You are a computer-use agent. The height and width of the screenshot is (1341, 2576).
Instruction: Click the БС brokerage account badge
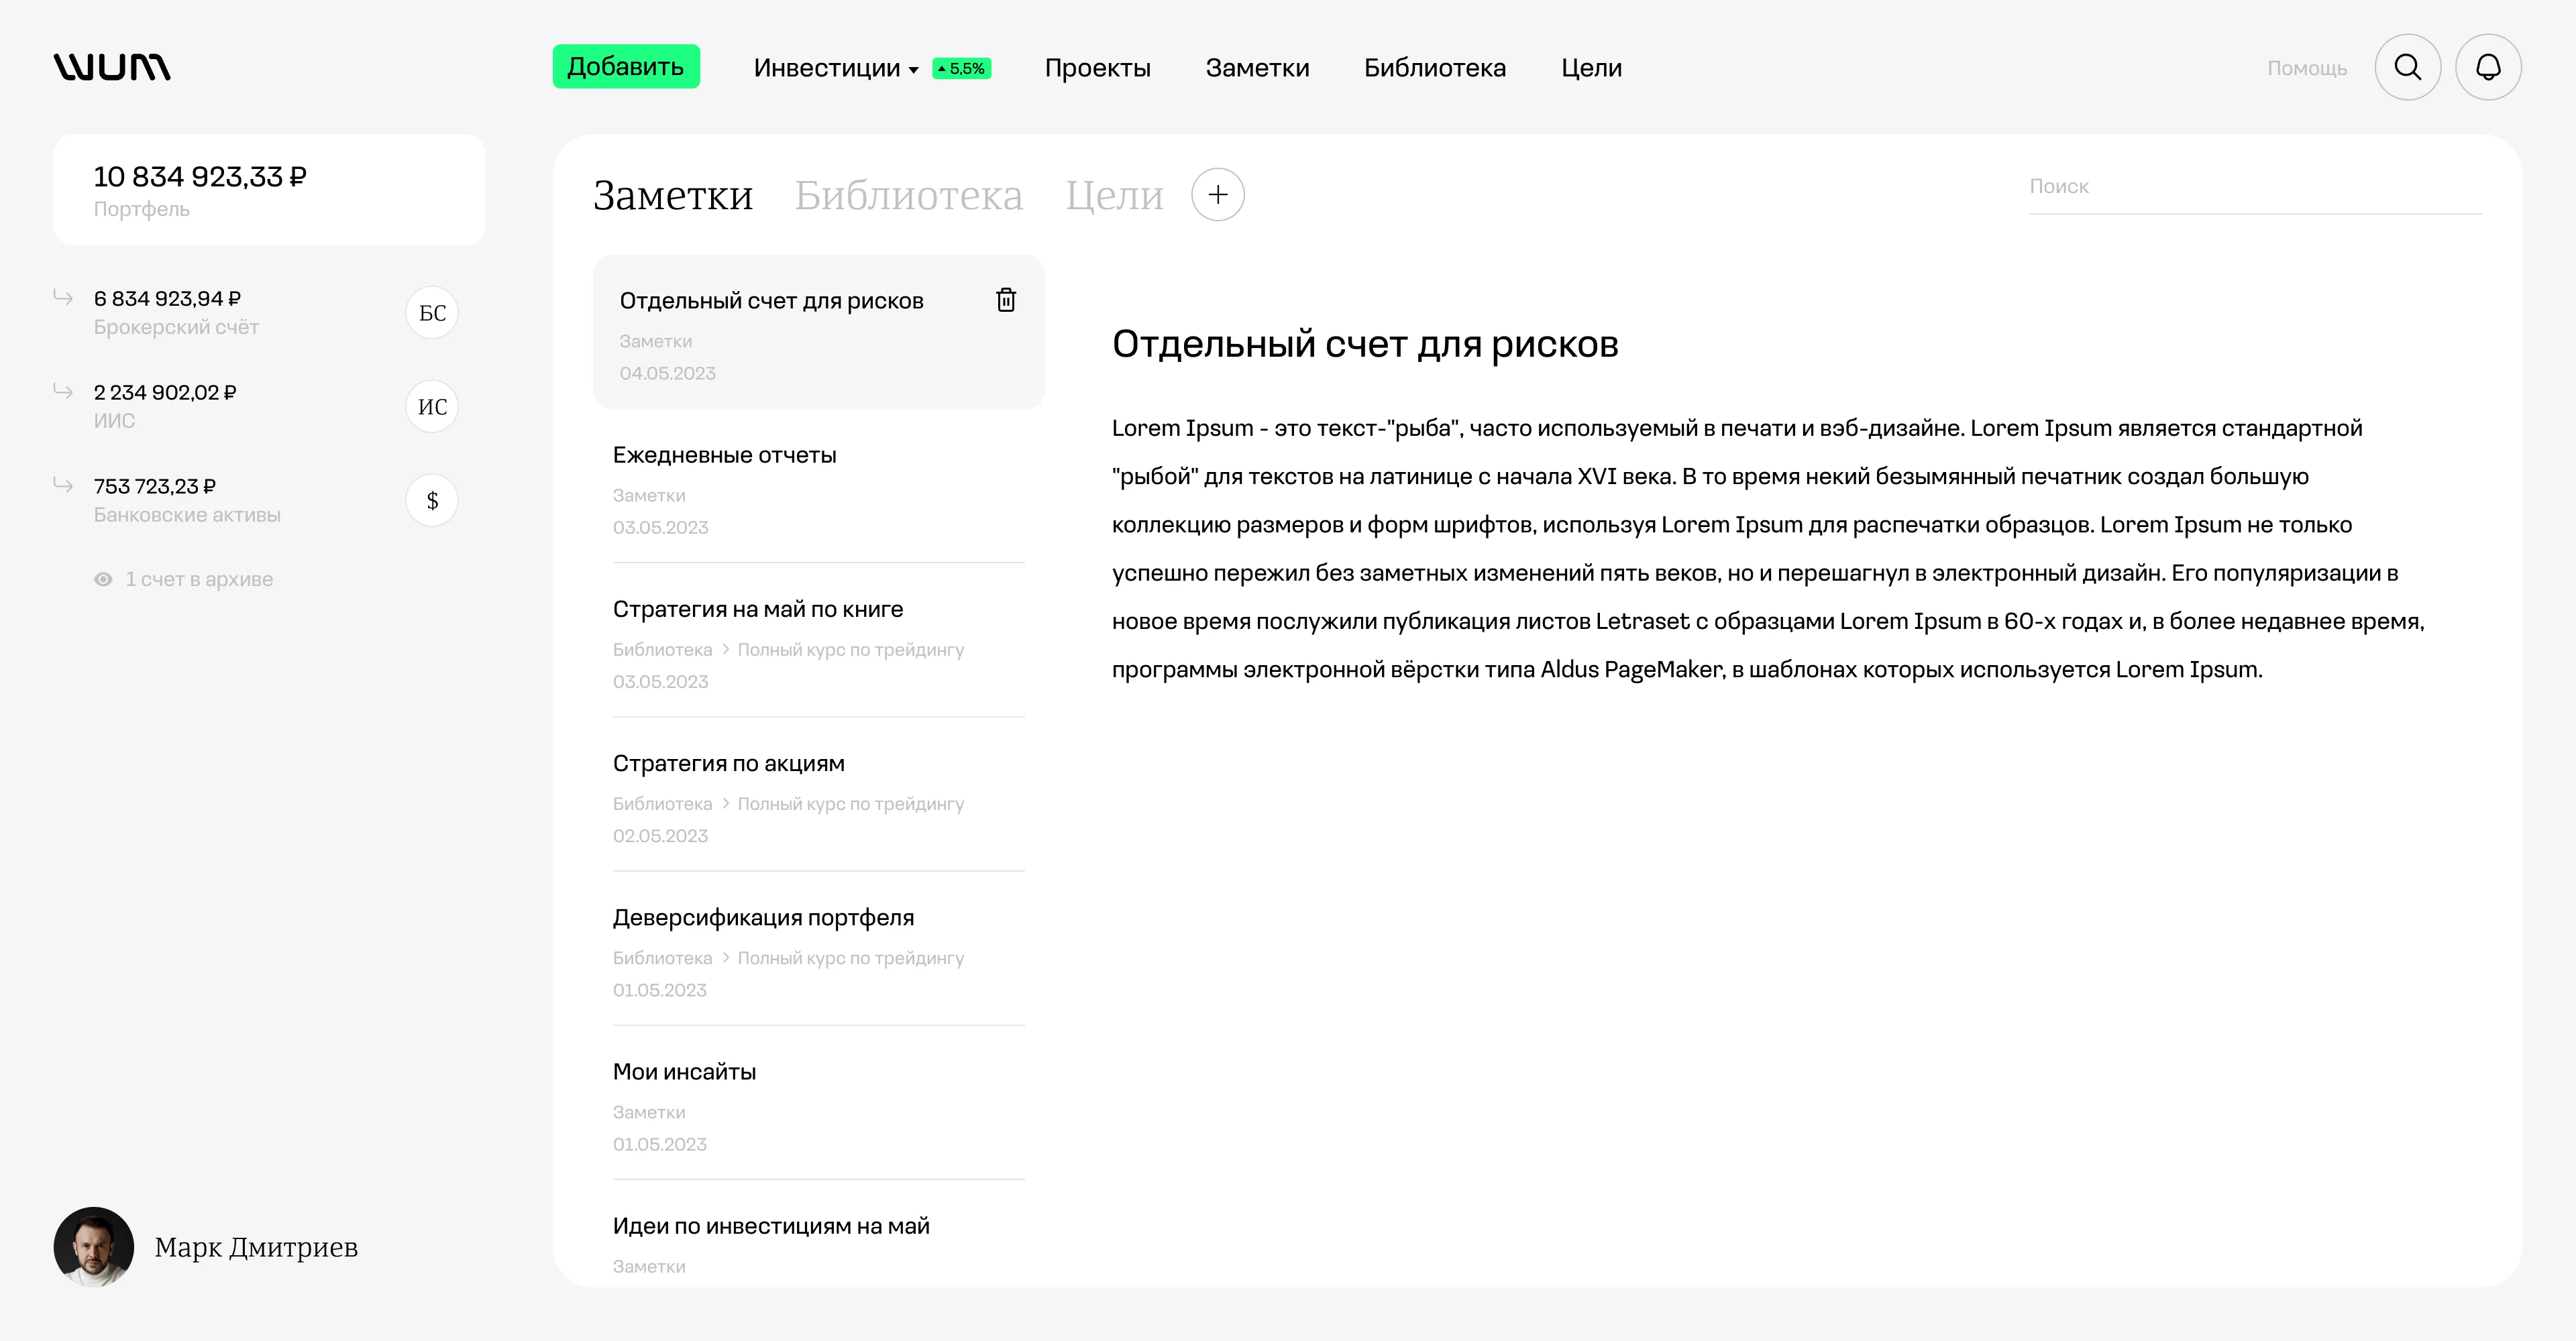[432, 312]
